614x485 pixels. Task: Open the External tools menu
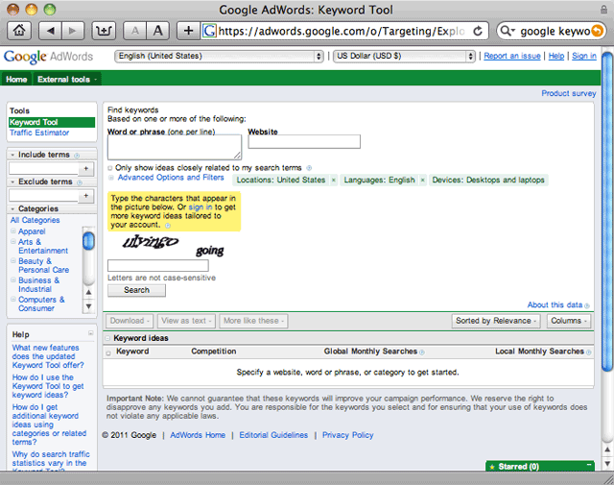pos(67,79)
